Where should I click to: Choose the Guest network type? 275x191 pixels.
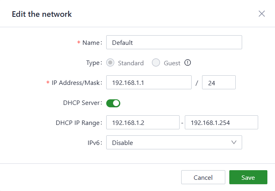click(156, 63)
